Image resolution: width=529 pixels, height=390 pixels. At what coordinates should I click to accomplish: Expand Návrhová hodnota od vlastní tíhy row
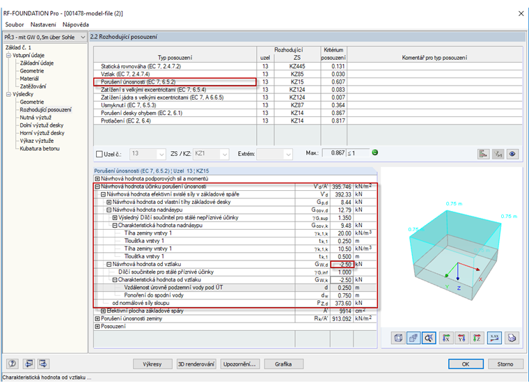(109, 202)
